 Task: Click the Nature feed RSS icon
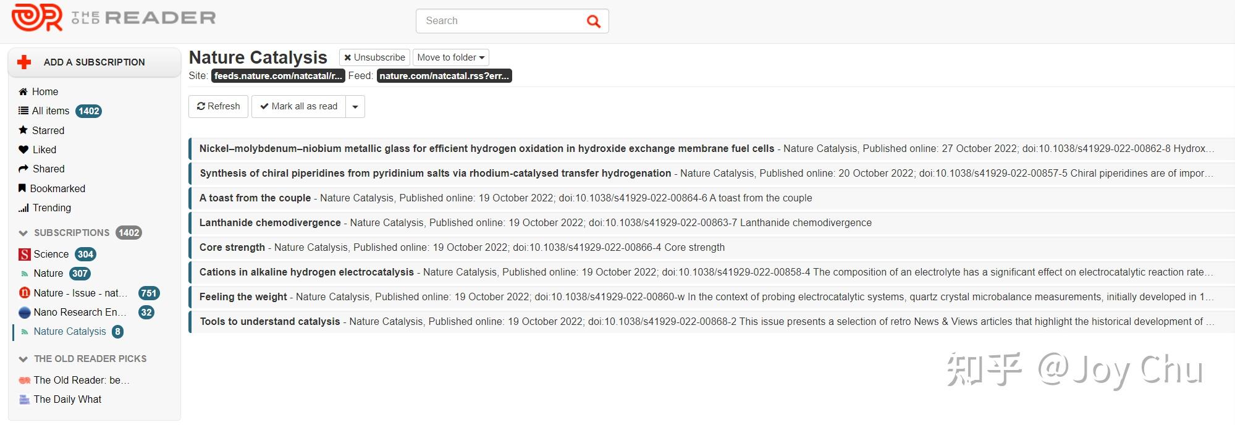click(24, 274)
